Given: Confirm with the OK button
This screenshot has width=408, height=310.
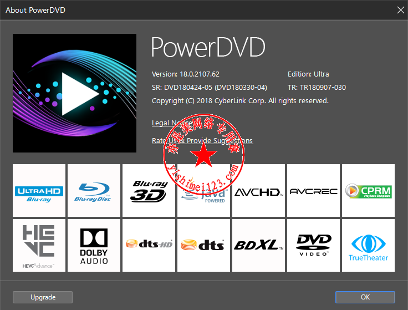Looking at the screenshot, I should pyautogui.click(x=365, y=297).
